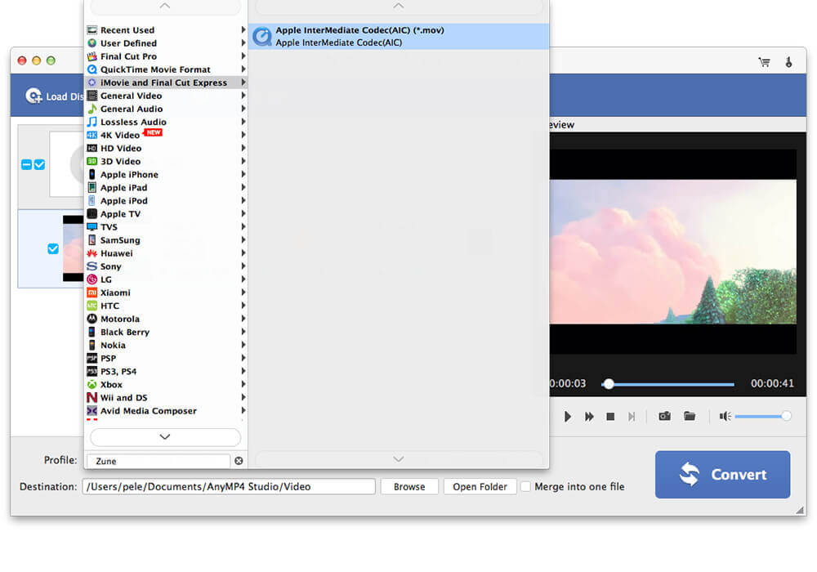Expand the Sony submenu arrow
Screen dimensions: 817x572
[243, 266]
